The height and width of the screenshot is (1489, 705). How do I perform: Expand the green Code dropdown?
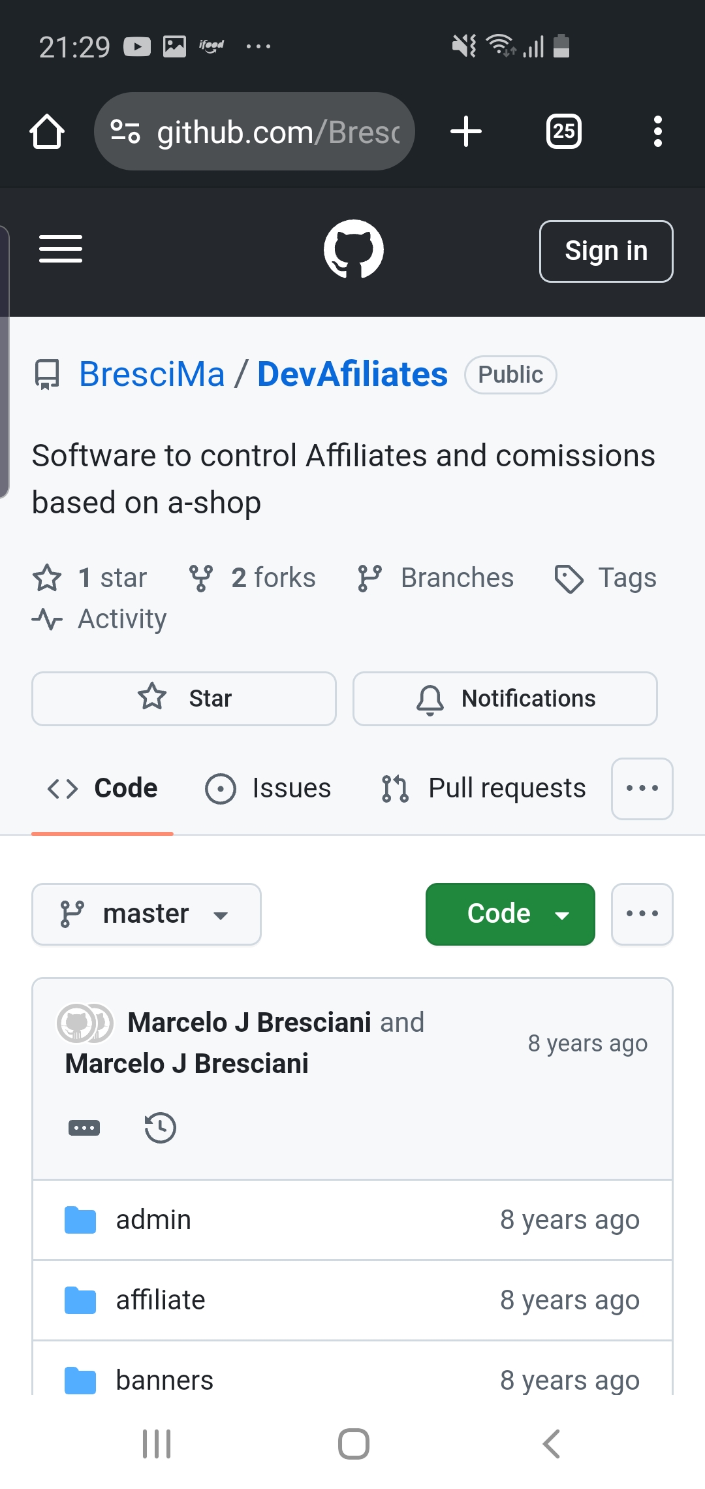(510, 914)
